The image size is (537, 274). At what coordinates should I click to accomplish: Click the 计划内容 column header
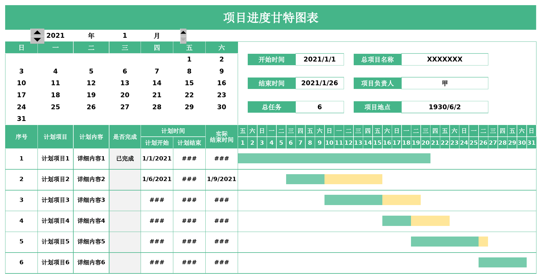[91, 137]
